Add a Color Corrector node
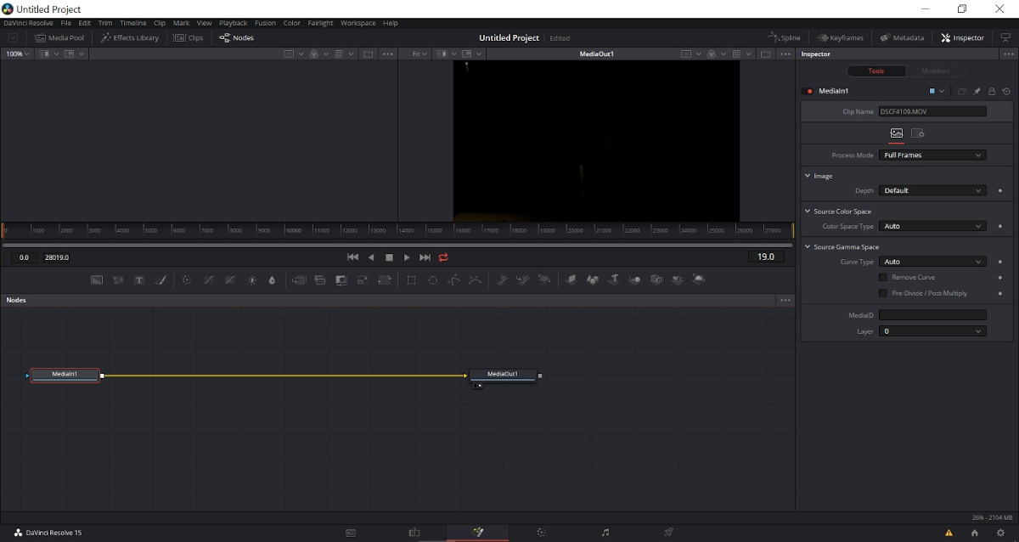1019x542 pixels. click(187, 279)
